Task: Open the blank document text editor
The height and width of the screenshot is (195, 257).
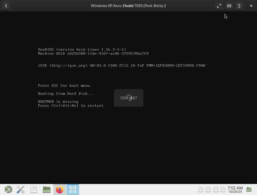Action: point(34,189)
